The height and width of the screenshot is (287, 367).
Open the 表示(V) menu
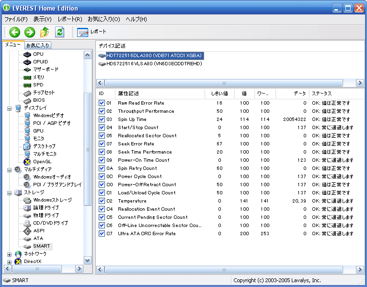click(x=42, y=19)
